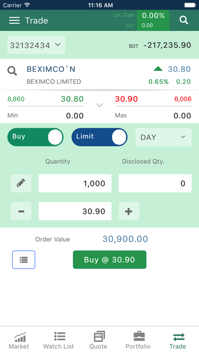Open the order list icon button
Screen dimensions: 199x354
(x=24, y=259)
